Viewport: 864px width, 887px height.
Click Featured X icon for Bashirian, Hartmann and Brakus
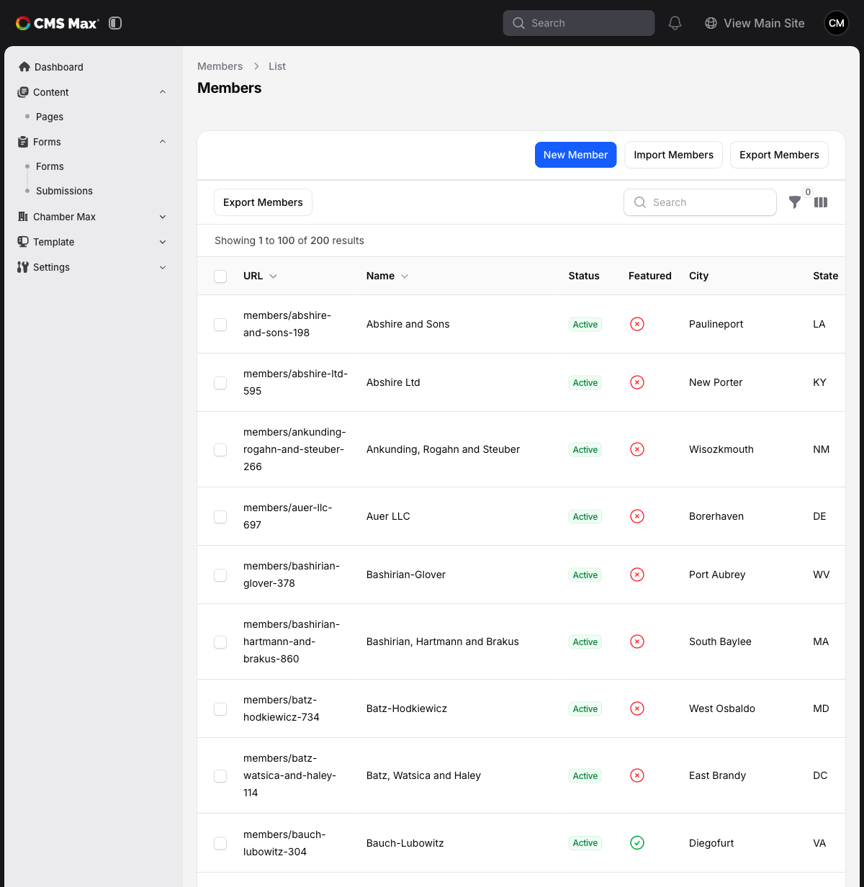pos(637,641)
